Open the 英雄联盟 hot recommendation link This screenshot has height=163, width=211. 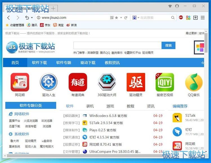tap(93, 53)
